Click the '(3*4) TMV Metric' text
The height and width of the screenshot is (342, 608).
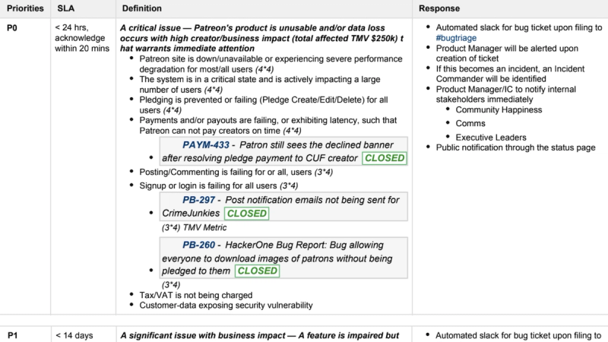195,227
